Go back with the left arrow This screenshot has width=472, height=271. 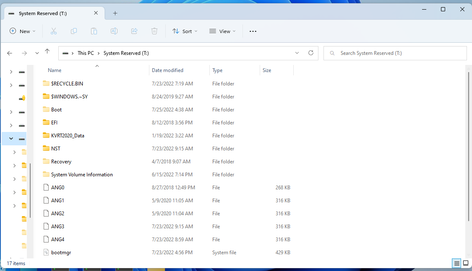click(10, 53)
